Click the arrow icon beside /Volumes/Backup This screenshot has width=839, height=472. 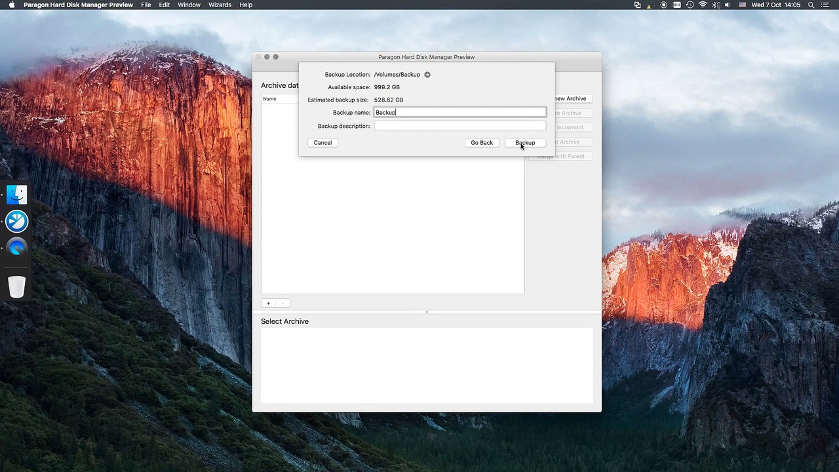pyautogui.click(x=427, y=75)
